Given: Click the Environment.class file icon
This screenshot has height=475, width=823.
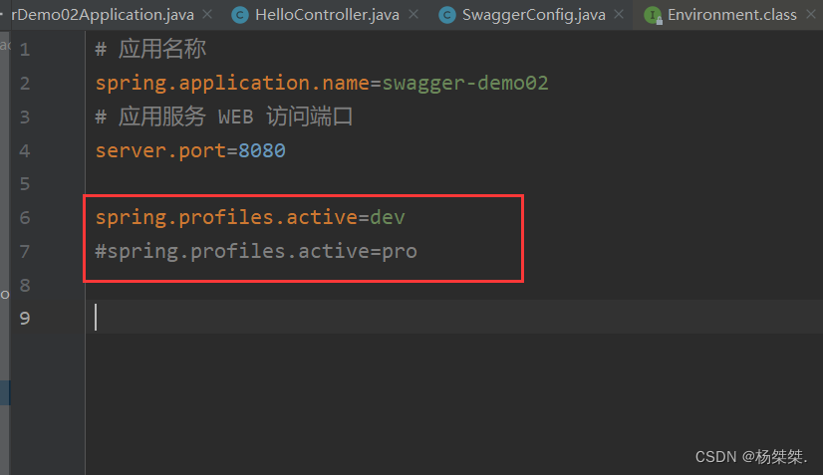Looking at the screenshot, I should coord(653,15).
